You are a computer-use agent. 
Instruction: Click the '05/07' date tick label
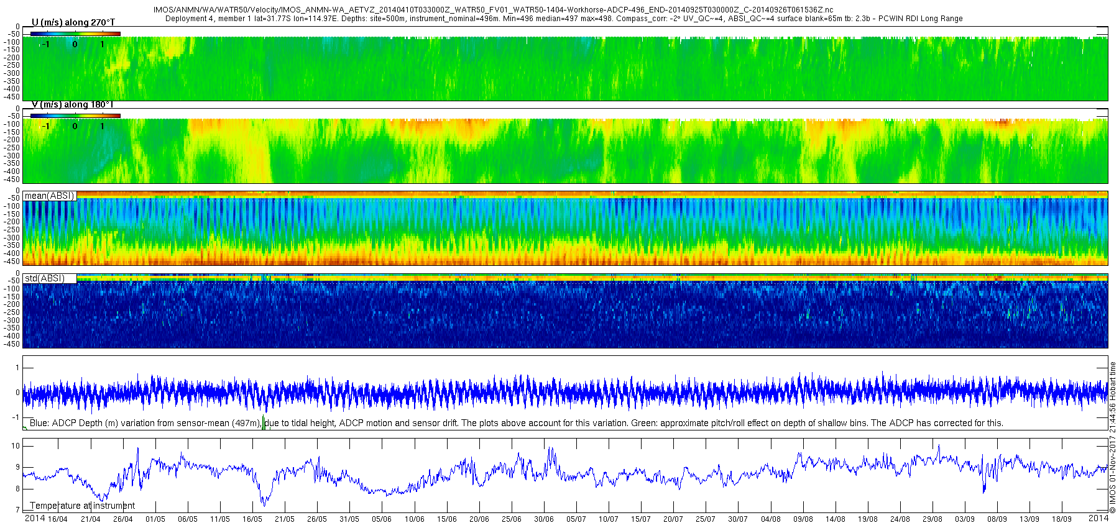click(576, 519)
